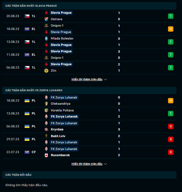Click the Czech flag on 20.08.23 match
The width and height of the screenshot is (182, 192).
[x=27, y=16]
